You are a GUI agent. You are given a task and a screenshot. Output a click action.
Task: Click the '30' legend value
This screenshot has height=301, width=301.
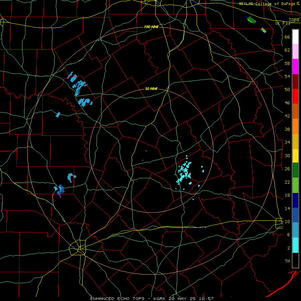click(287, 156)
